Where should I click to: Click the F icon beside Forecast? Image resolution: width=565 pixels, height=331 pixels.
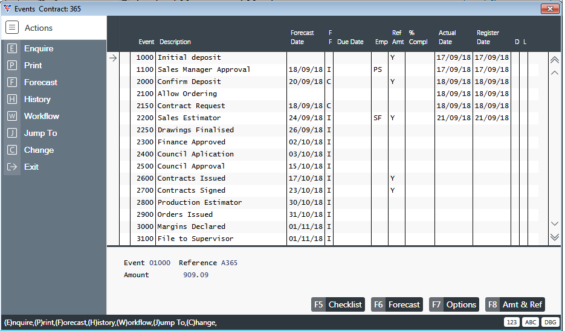coord(12,82)
